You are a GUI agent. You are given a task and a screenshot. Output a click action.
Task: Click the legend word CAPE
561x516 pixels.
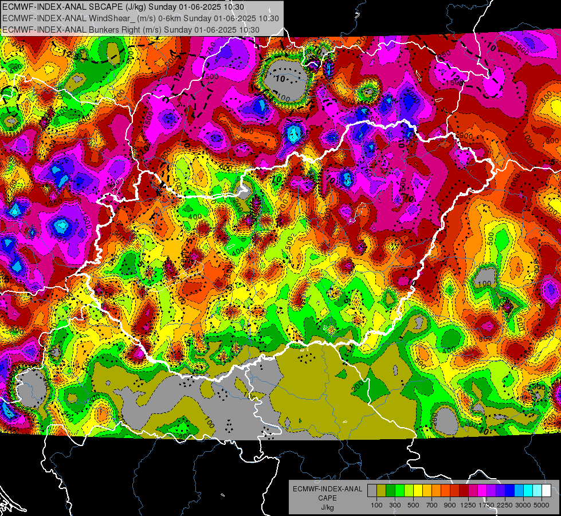[x=327, y=498]
